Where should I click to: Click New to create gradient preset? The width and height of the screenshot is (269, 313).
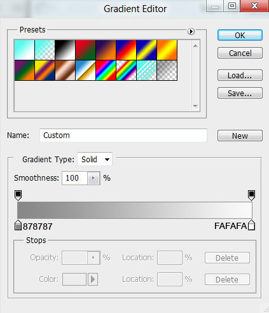coord(240,136)
